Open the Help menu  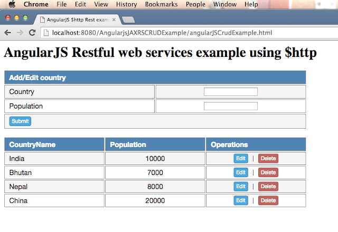coord(251,4)
